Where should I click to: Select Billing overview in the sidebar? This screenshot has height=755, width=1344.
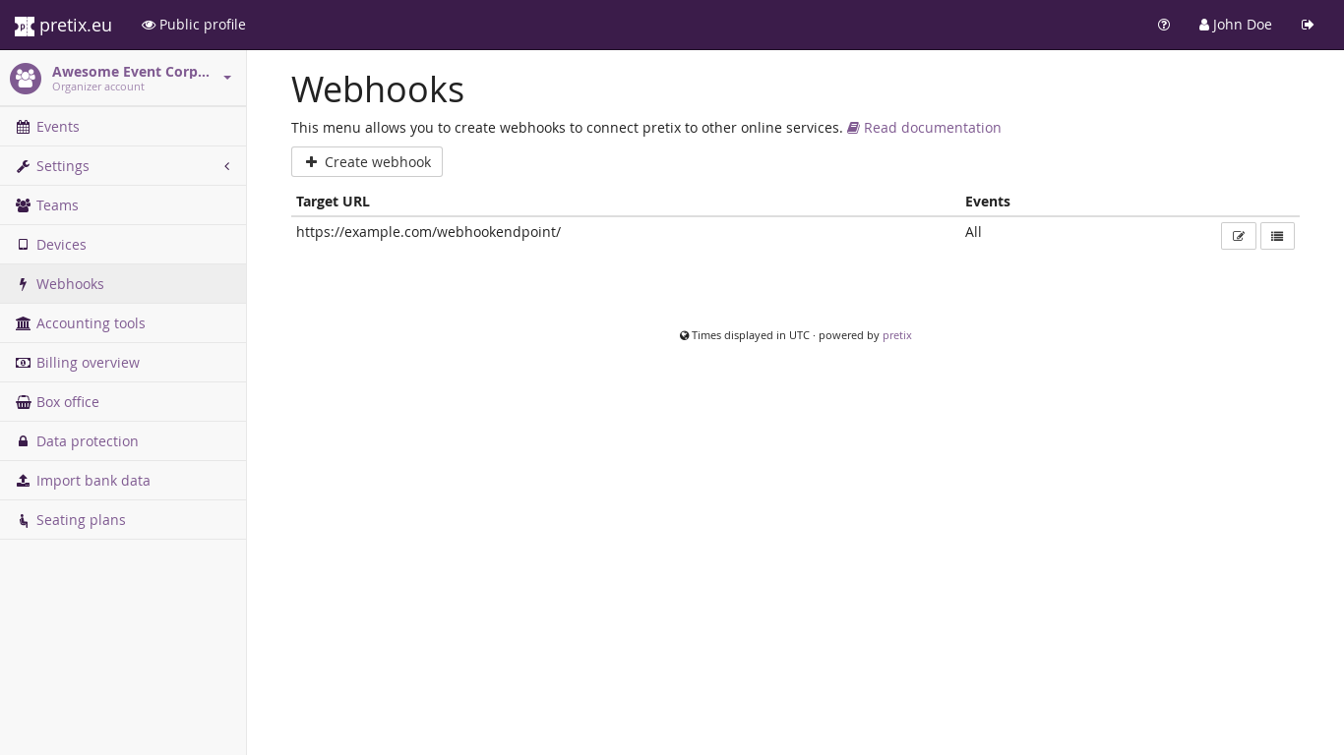pos(88,363)
